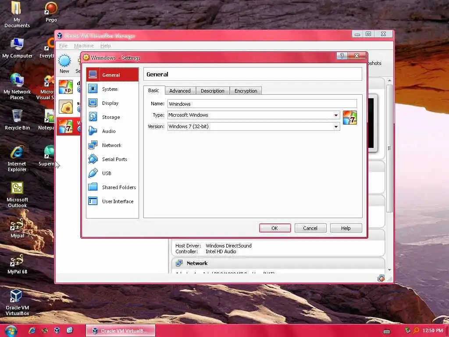Switch to the Description tab
This screenshot has height=337, width=449.
pos(213,90)
